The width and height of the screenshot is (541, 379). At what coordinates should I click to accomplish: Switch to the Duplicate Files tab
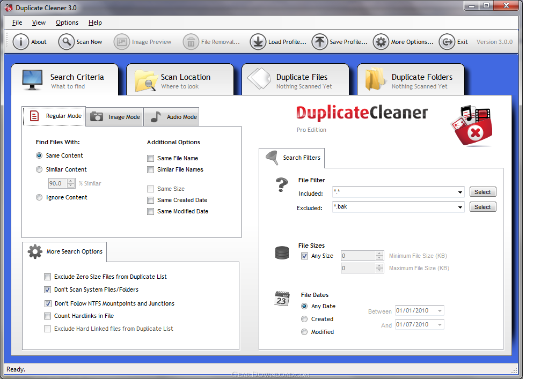[295, 79]
